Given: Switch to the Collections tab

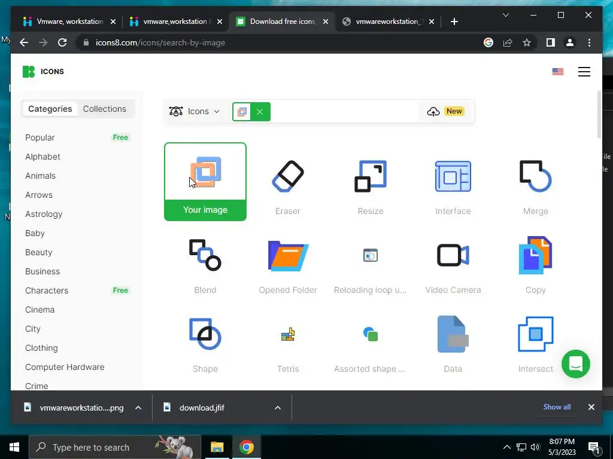Looking at the screenshot, I should coord(104,109).
